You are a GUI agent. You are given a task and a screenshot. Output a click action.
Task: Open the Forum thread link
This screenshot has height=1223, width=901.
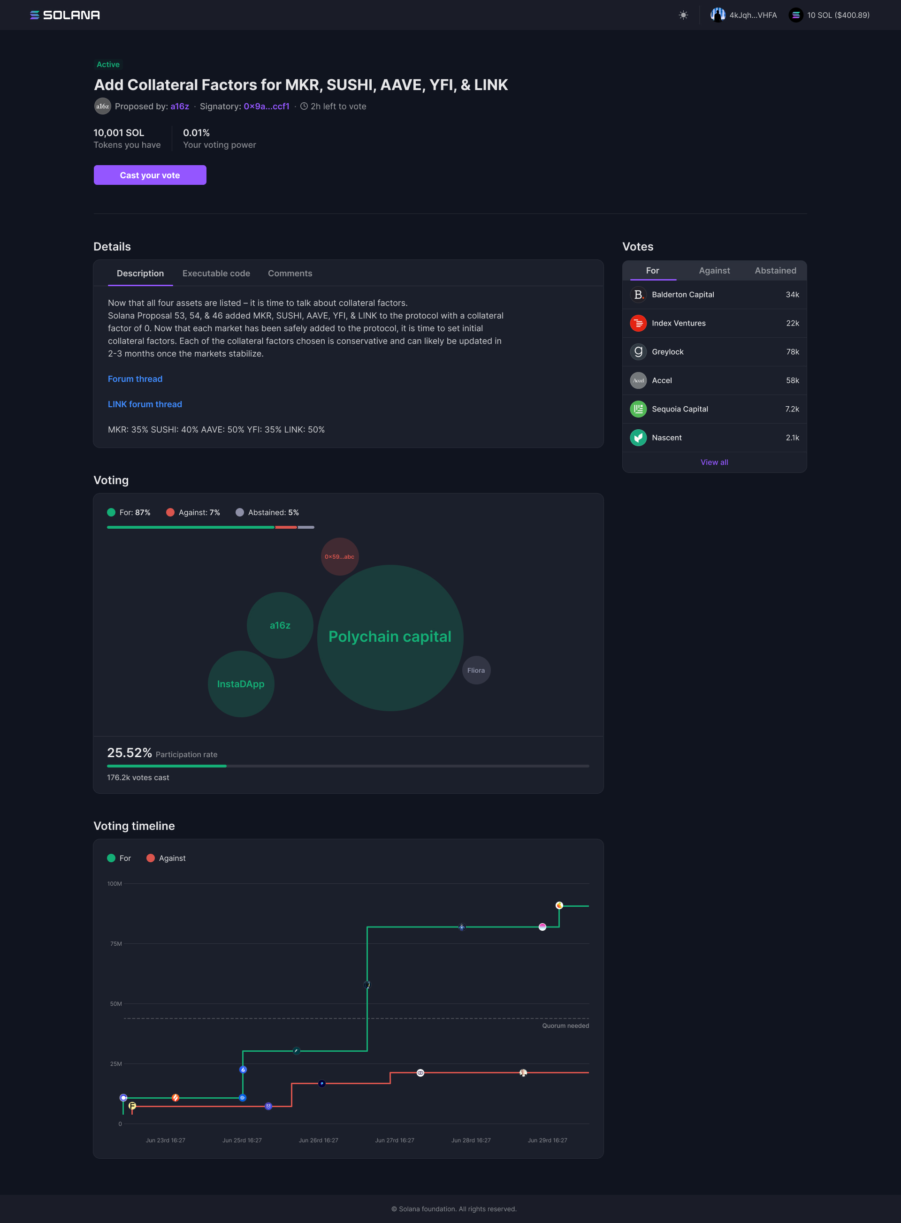coord(135,379)
